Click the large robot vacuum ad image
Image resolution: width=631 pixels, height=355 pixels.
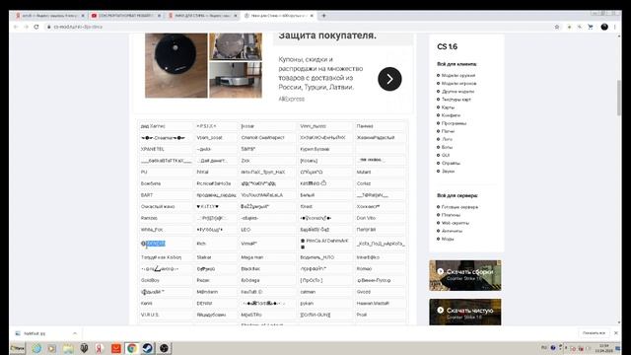[x=176, y=65]
